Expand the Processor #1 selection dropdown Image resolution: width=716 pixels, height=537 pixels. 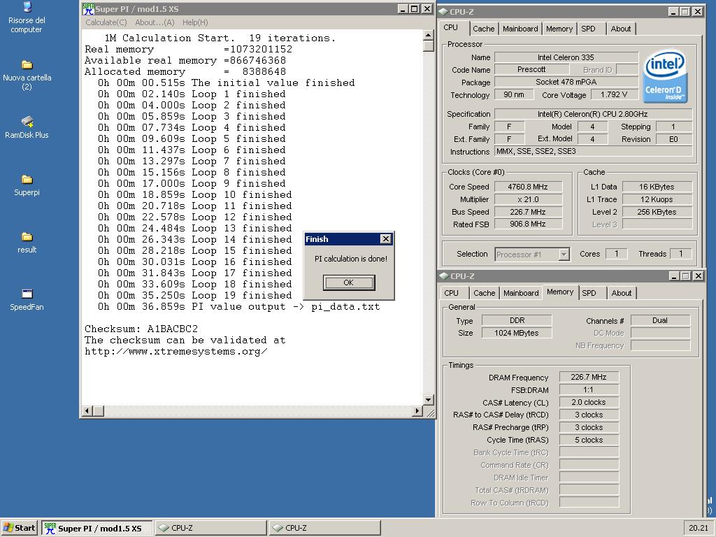click(564, 255)
